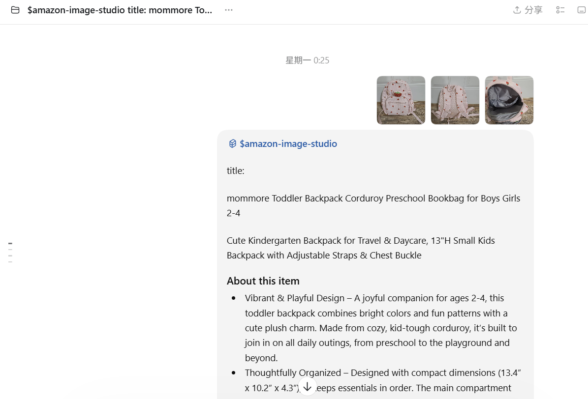Screen dimensions: 588x399
Task: Click the $amazon-image-studio skill link
Action: click(x=288, y=144)
